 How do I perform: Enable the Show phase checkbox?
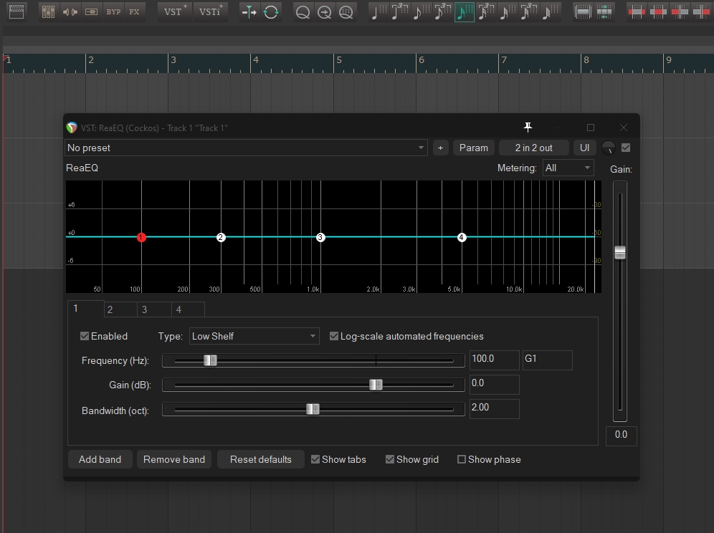click(462, 459)
